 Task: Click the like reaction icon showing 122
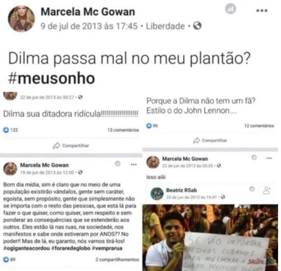click(6, 130)
